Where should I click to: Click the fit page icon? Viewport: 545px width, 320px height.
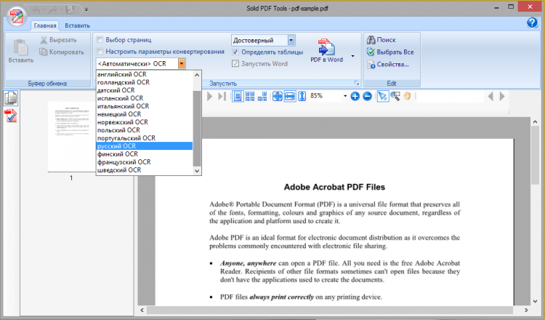(x=278, y=96)
